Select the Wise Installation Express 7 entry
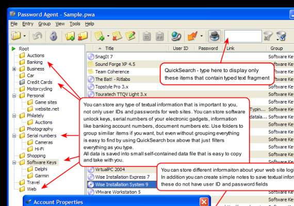This screenshot has height=206, width=294. pos(122,177)
